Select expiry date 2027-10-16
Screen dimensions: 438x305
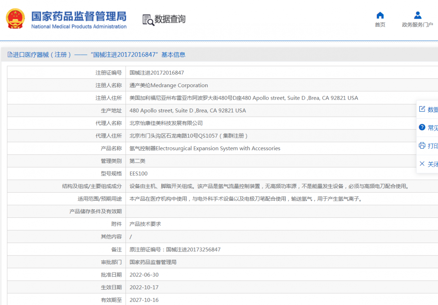(x=144, y=300)
